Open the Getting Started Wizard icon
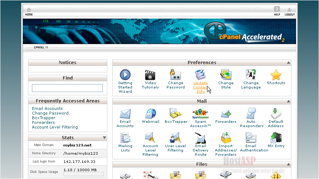The height and width of the screenshot is (179, 319). click(125, 75)
